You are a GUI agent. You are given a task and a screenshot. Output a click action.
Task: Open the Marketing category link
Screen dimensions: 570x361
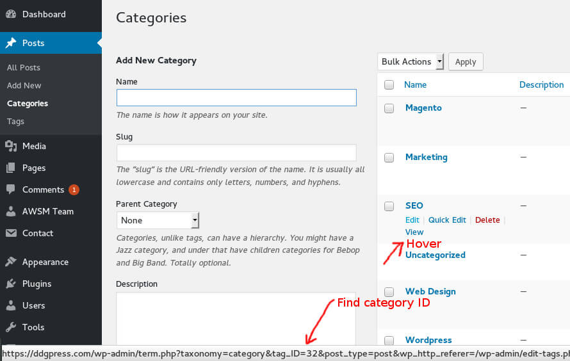tap(427, 157)
